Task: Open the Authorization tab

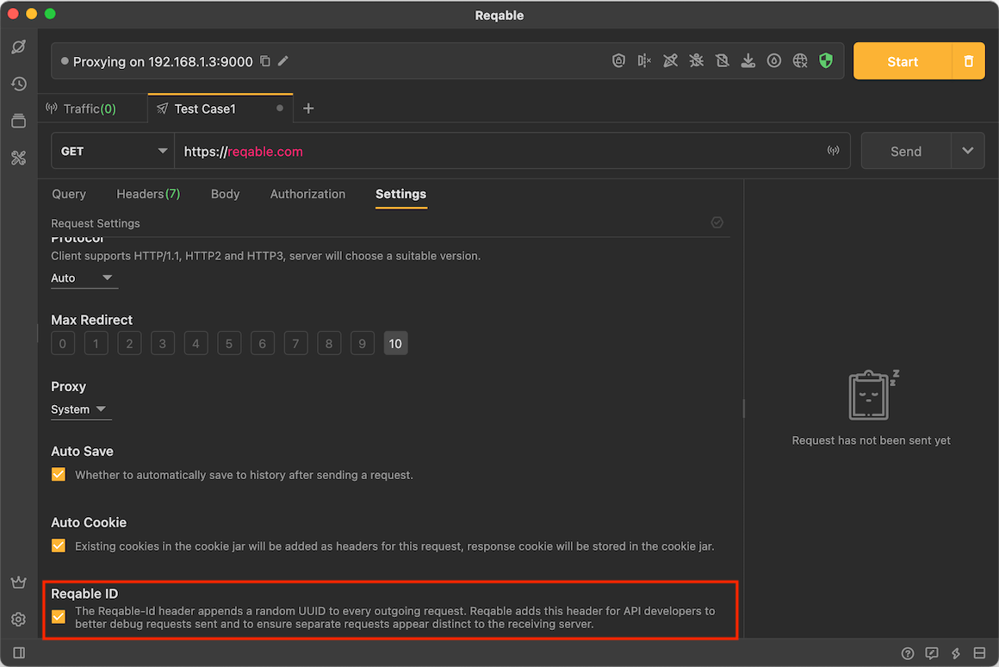Action: click(307, 194)
